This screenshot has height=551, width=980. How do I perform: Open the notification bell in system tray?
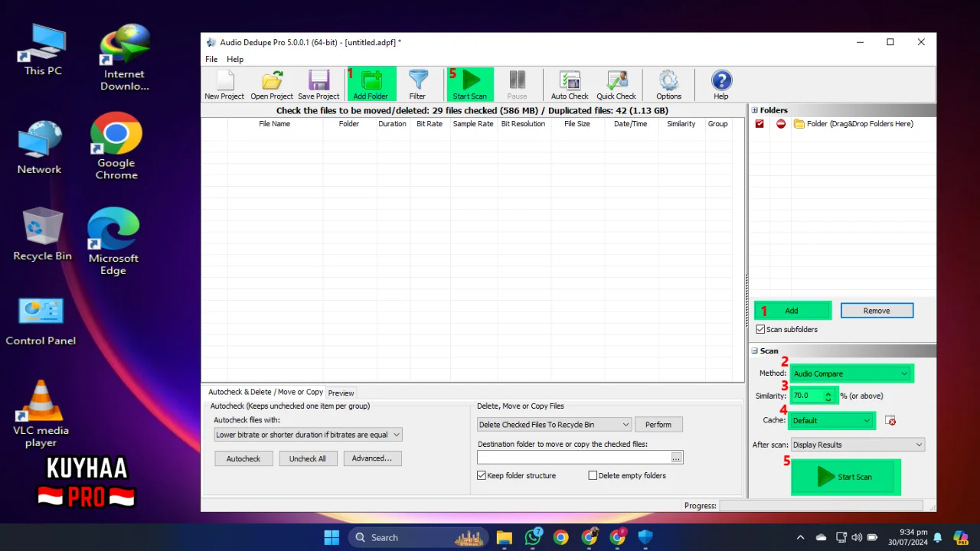click(938, 537)
